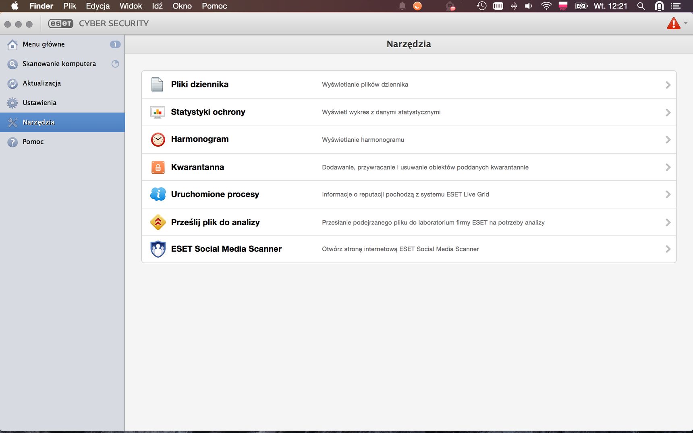Open the Widok menu
Image resolution: width=693 pixels, height=433 pixels.
tap(131, 6)
